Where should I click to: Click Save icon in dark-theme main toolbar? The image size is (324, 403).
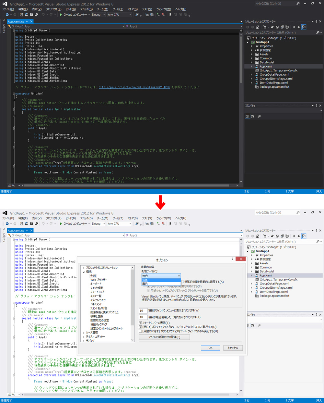pos(31,15)
